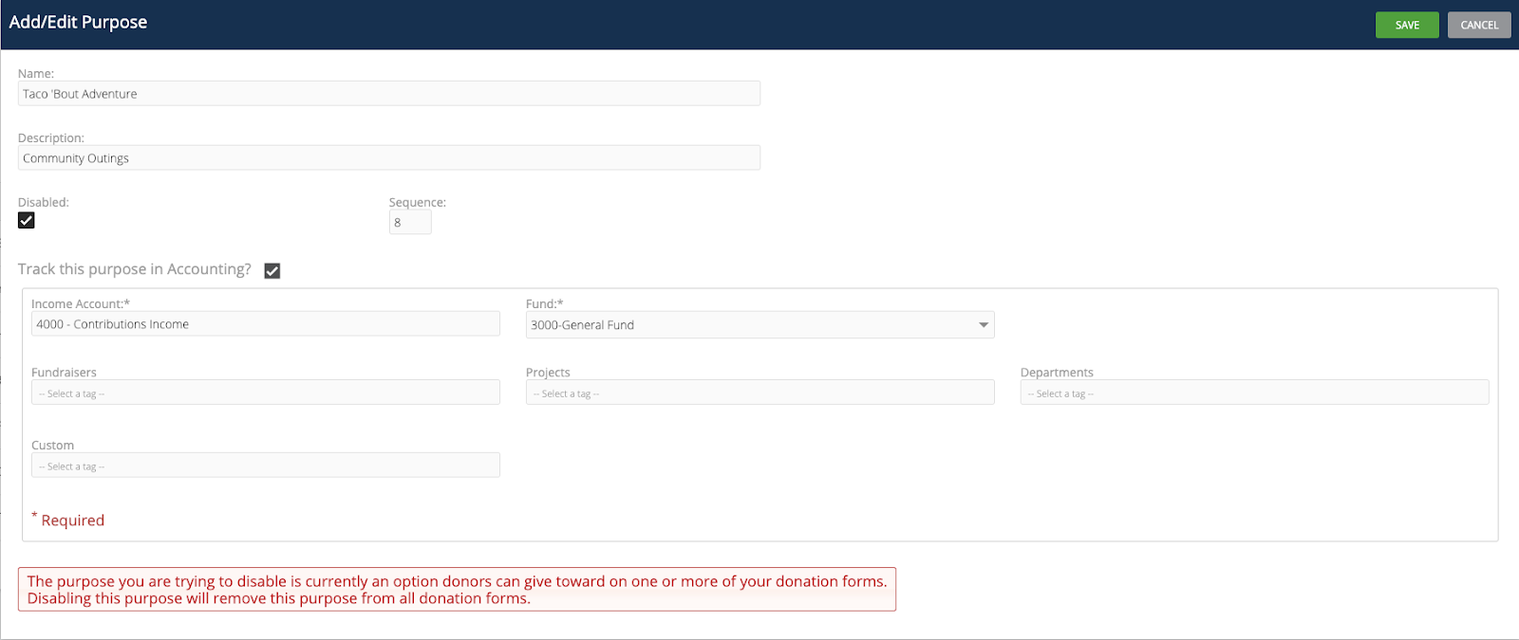This screenshot has width=1519, height=640.
Task: Open the Departments tag selector
Action: pos(1254,393)
